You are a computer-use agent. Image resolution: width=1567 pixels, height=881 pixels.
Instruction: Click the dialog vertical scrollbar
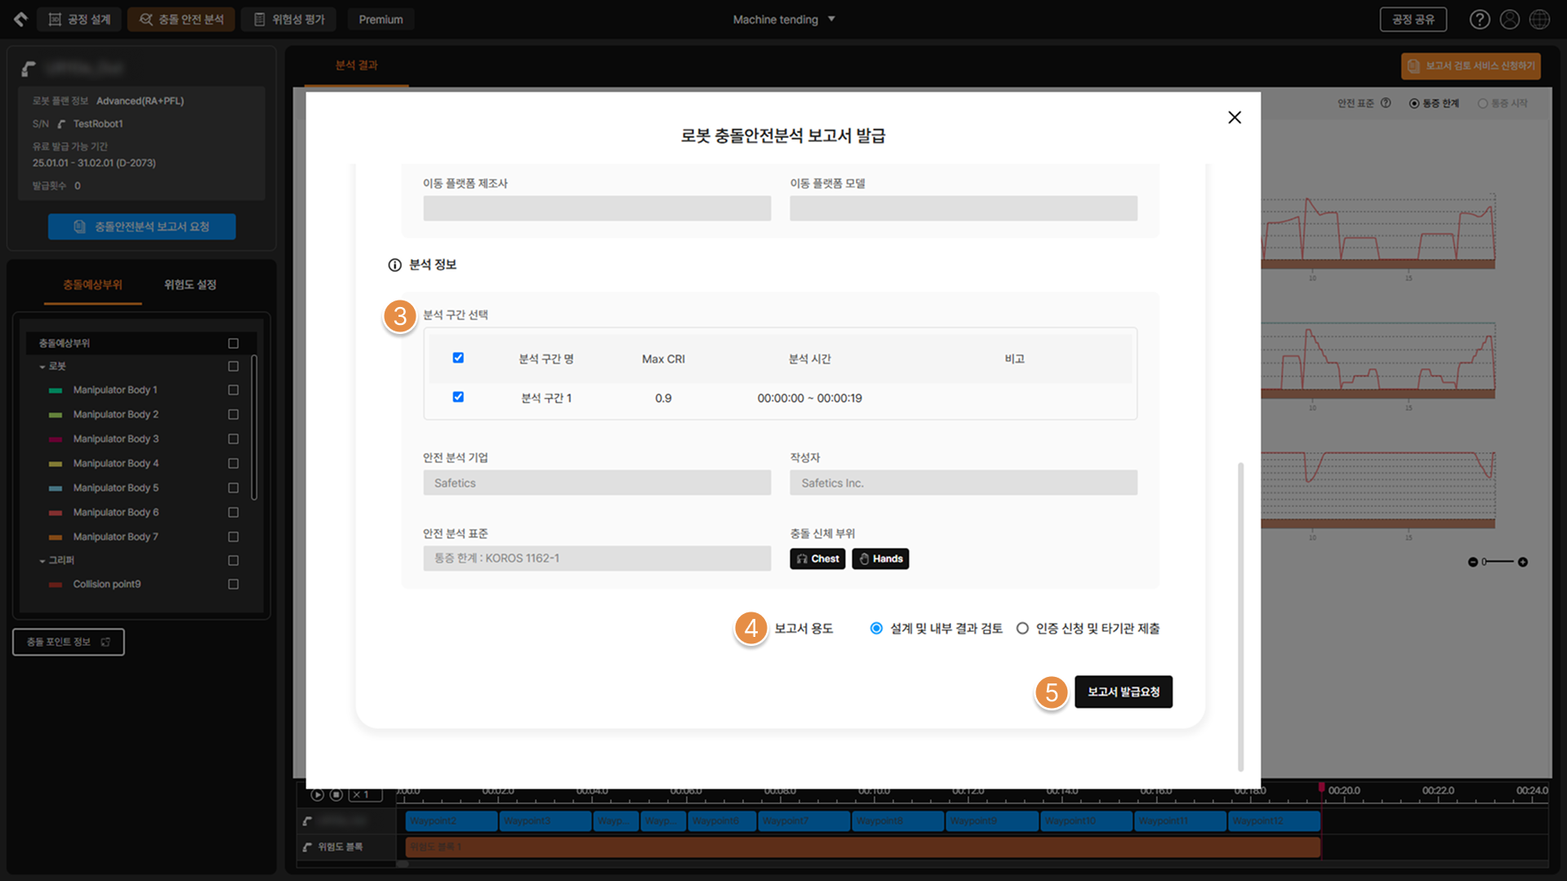[x=1240, y=616]
